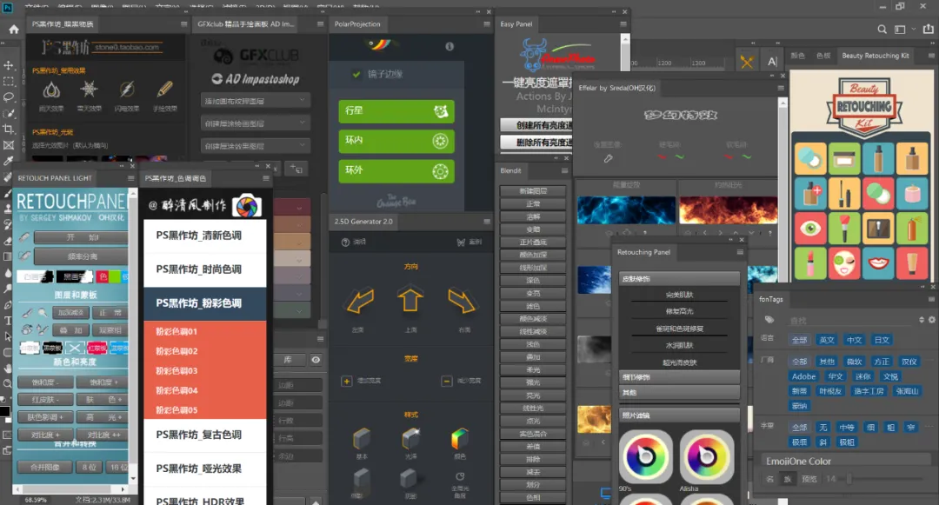Switch to the PolarProjection tab
This screenshot has width=939, height=505.
click(x=357, y=24)
